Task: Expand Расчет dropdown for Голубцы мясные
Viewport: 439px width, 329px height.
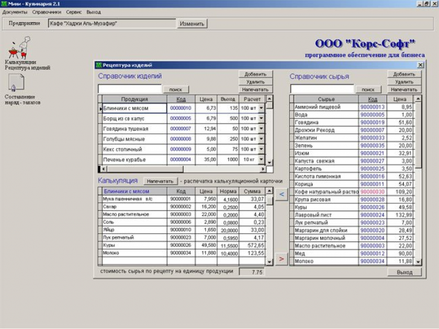Action: 261,139
